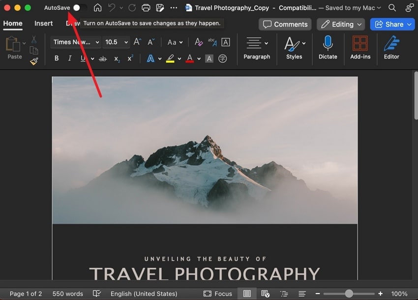418x300 pixels.
Task: Click the Cut scissors icon
Action: [x=34, y=39]
